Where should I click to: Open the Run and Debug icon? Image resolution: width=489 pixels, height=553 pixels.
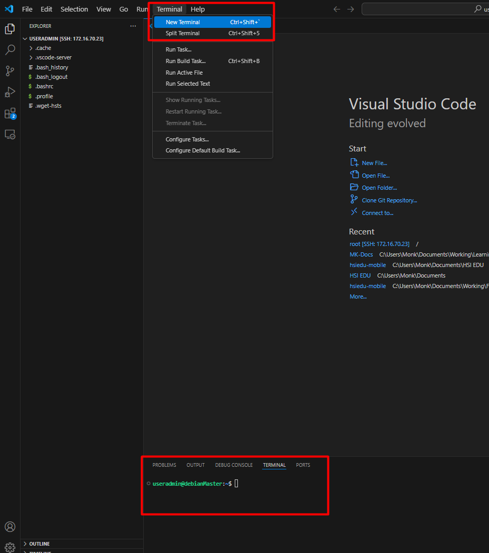point(10,92)
